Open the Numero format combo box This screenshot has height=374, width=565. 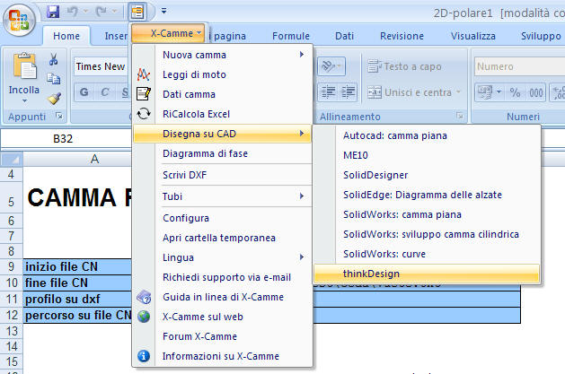pos(519,66)
